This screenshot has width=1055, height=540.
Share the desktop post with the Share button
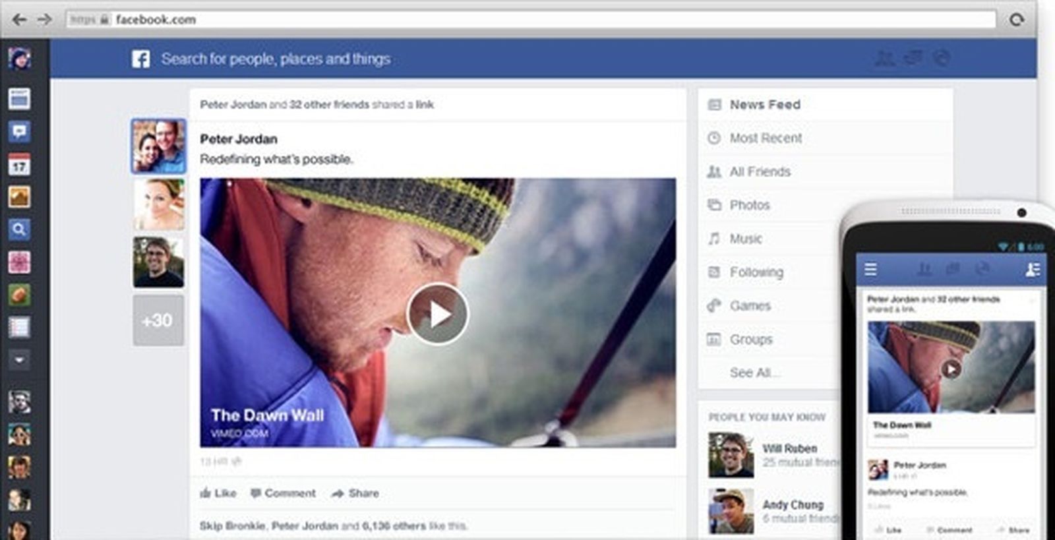click(355, 493)
